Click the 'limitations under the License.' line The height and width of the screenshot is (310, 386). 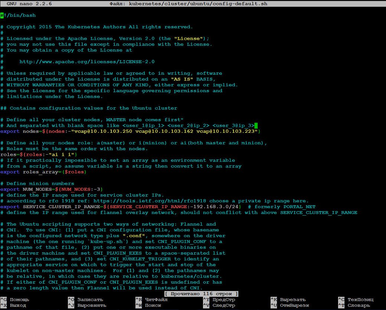pyautogui.click(x=52, y=96)
